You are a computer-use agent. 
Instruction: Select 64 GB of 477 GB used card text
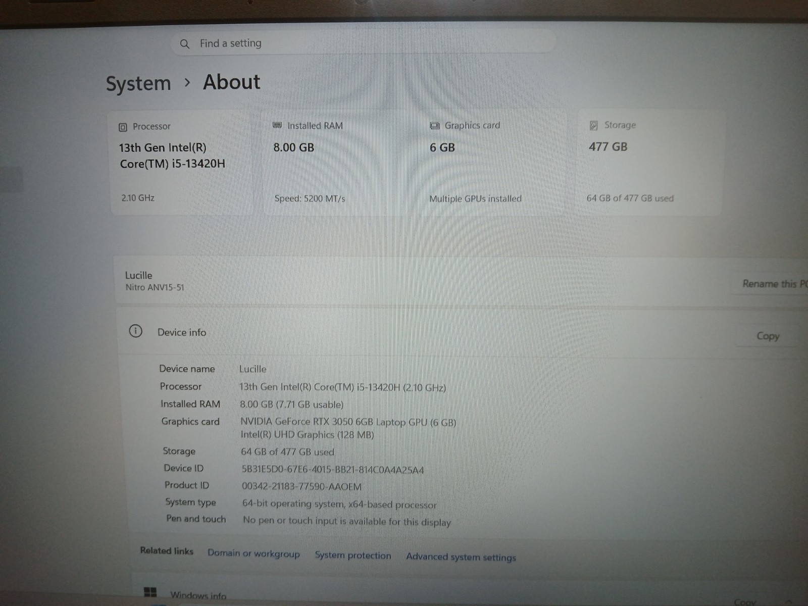(x=630, y=198)
